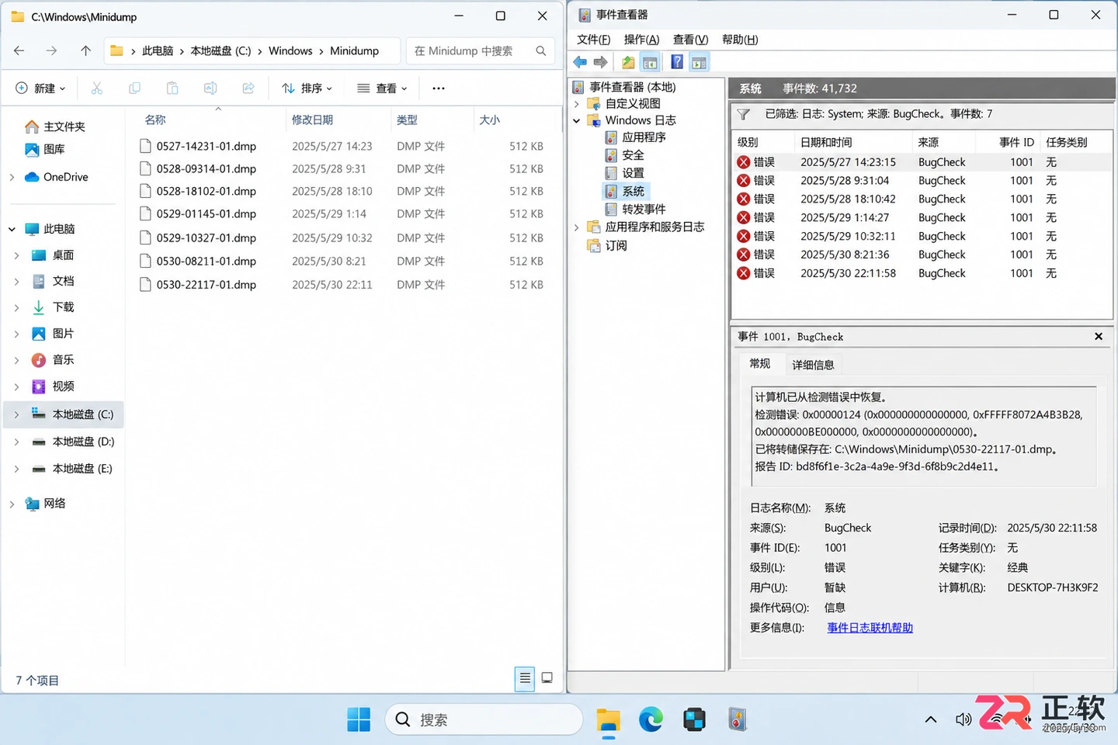This screenshot has height=745, width=1118.
Task: Expand the 自定义视图 tree node
Action: click(577, 103)
